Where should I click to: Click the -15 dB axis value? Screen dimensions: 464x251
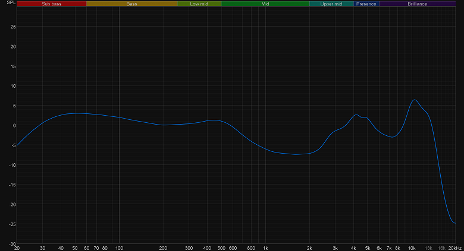[x=12, y=185]
